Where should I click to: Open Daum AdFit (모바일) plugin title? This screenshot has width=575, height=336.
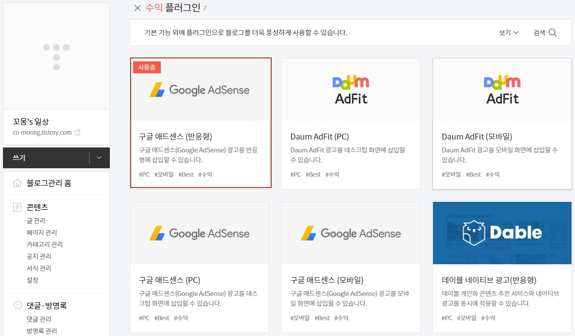(477, 137)
